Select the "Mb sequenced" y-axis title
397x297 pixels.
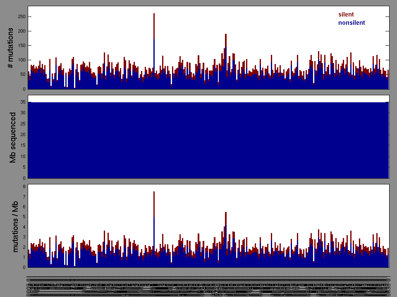(x=13, y=137)
